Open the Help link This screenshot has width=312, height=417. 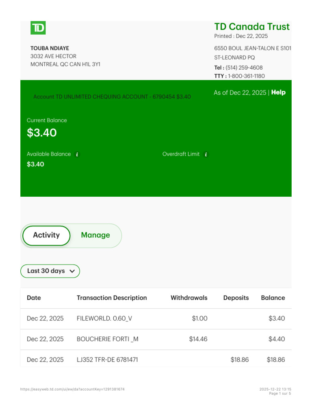[x=278, y=92]
